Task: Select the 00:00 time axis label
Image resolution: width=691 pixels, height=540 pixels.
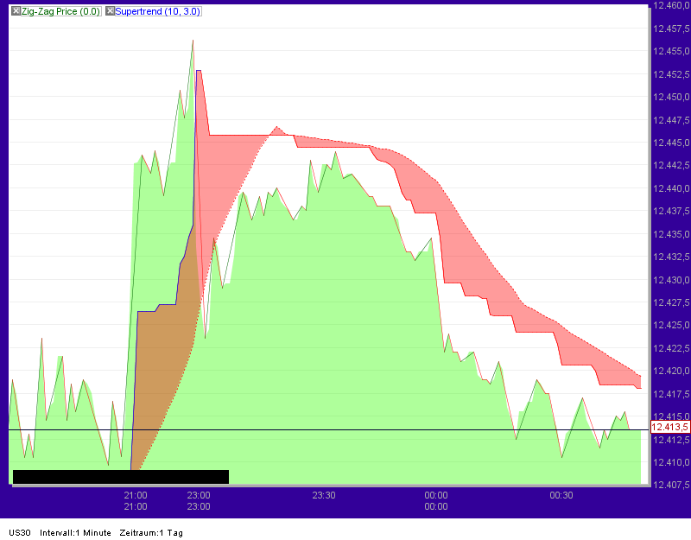Action: [437, 496]
